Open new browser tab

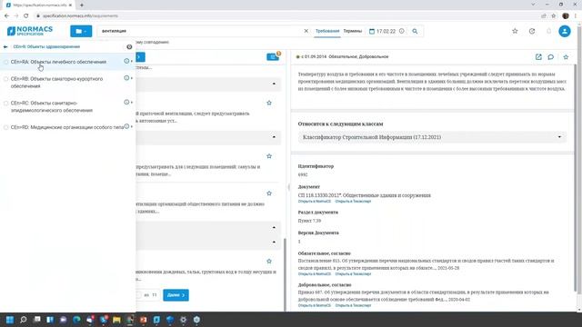coord(82,5)
